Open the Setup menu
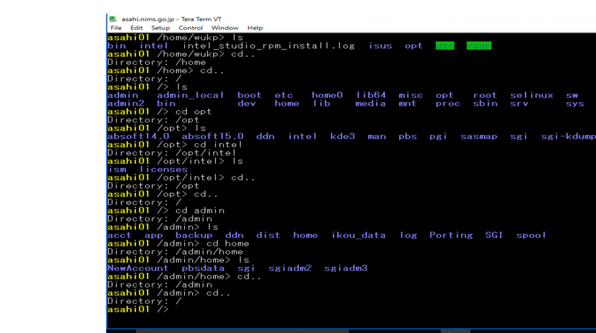The width and height of the screenshot is (596, 333). click(x=160, y=28)
